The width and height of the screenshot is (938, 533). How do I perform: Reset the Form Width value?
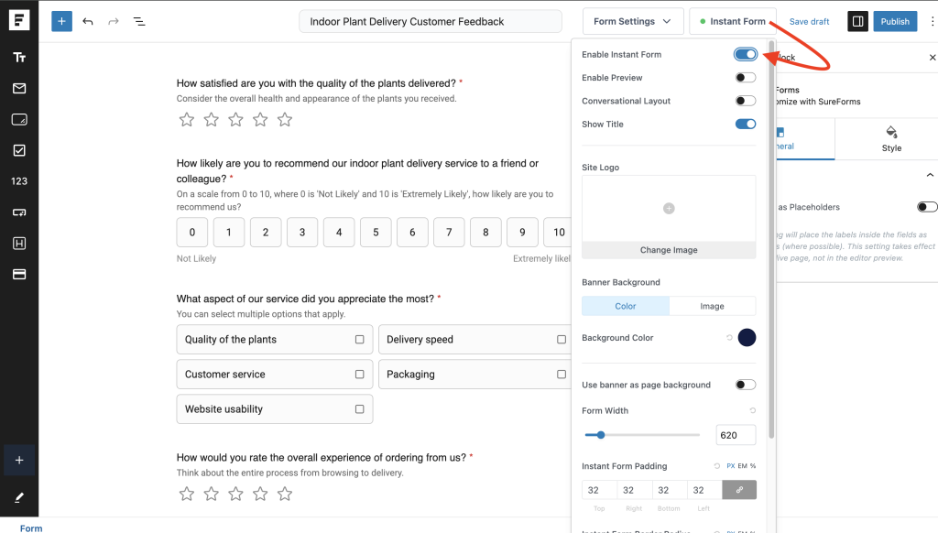(x=753, y=410)
